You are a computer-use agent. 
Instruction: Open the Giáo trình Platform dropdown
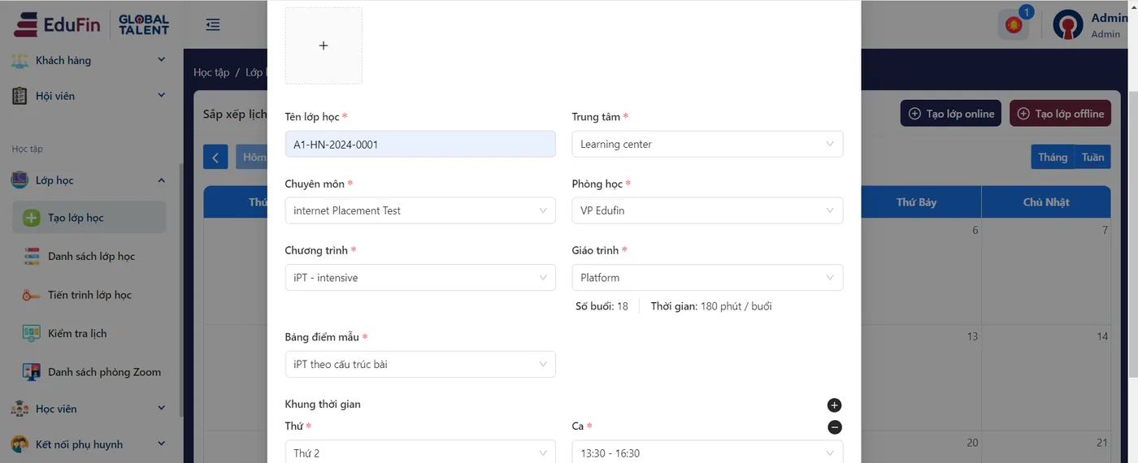click(x=707, y=278)
